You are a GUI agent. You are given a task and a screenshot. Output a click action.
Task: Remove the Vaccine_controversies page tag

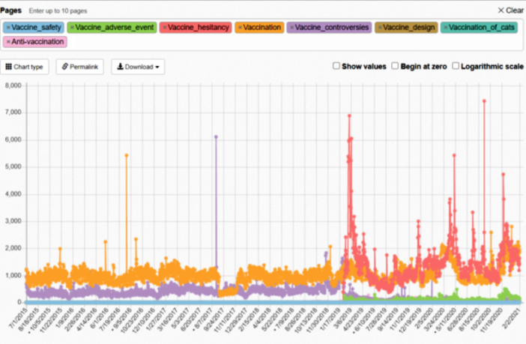click(x=291, y=28)
